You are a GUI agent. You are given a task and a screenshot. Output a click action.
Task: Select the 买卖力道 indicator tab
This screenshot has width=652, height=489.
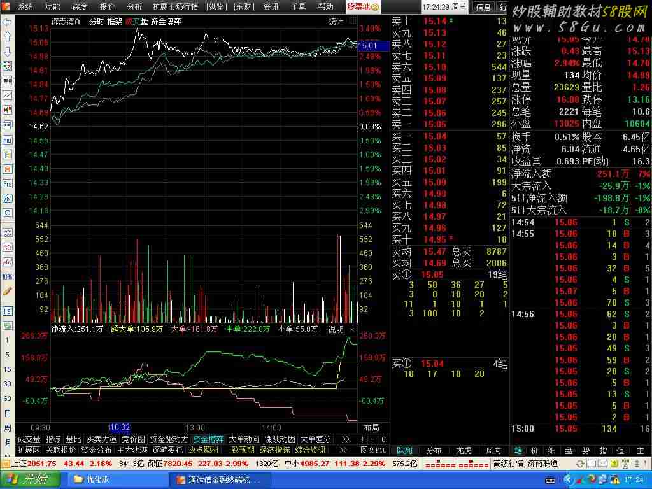[x=101, y=439]
